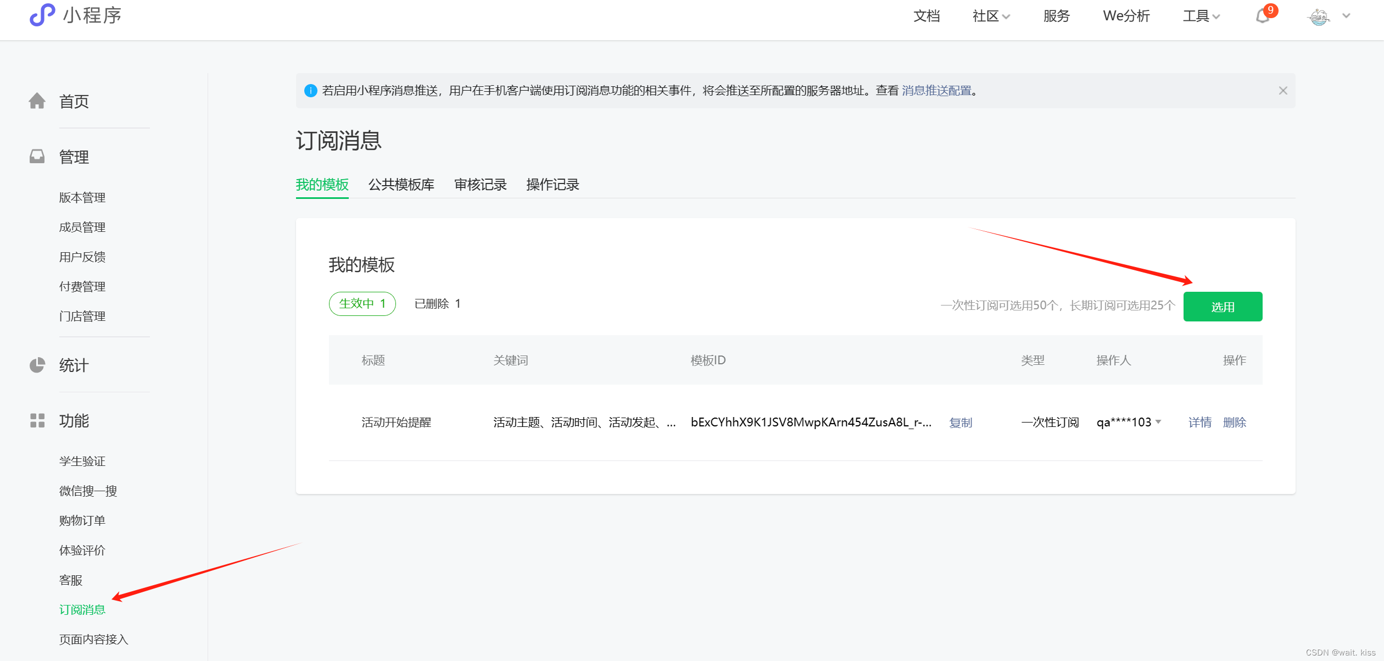Screen dimensions: 1384x661
Task: Switch to the 已删除 1 filter
Action: tap(437, 304)
